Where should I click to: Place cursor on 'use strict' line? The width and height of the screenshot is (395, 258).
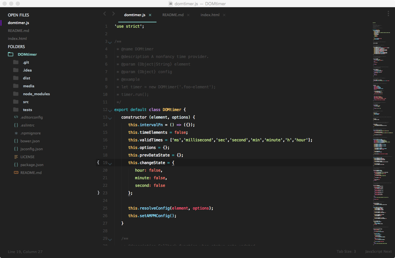tap(129, 26)
